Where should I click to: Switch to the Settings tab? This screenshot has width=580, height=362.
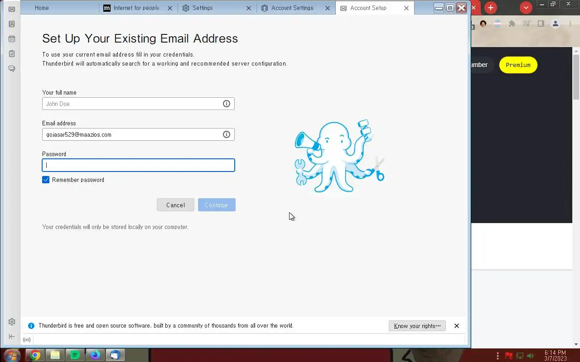(217, 8)
